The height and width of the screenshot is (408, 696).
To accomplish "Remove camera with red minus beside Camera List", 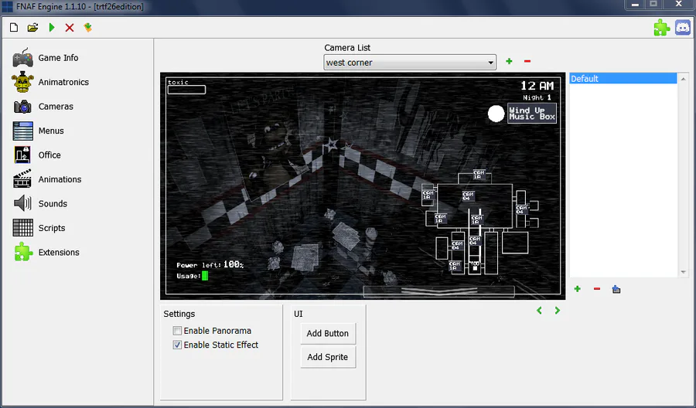I will tap(527, 61).
